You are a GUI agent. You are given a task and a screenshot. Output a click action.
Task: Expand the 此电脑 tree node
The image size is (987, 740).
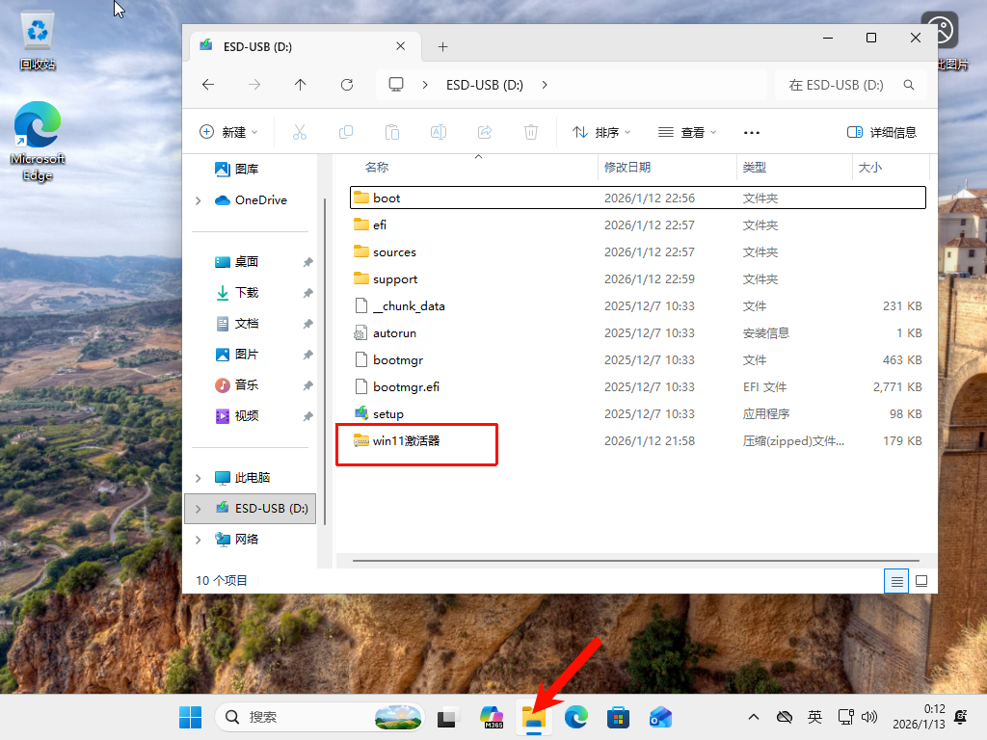click(x=199, y=478)
